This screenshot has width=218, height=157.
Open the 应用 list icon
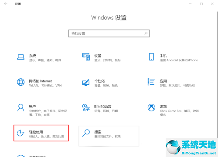click(x=151, y=82)
